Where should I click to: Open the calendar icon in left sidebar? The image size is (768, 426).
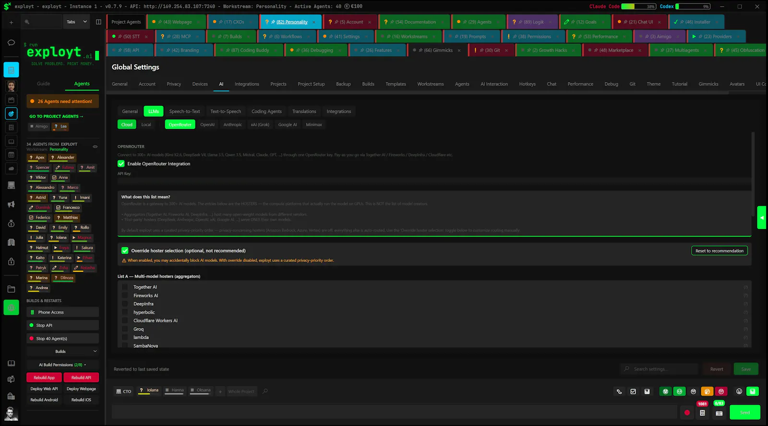(11, 155)
